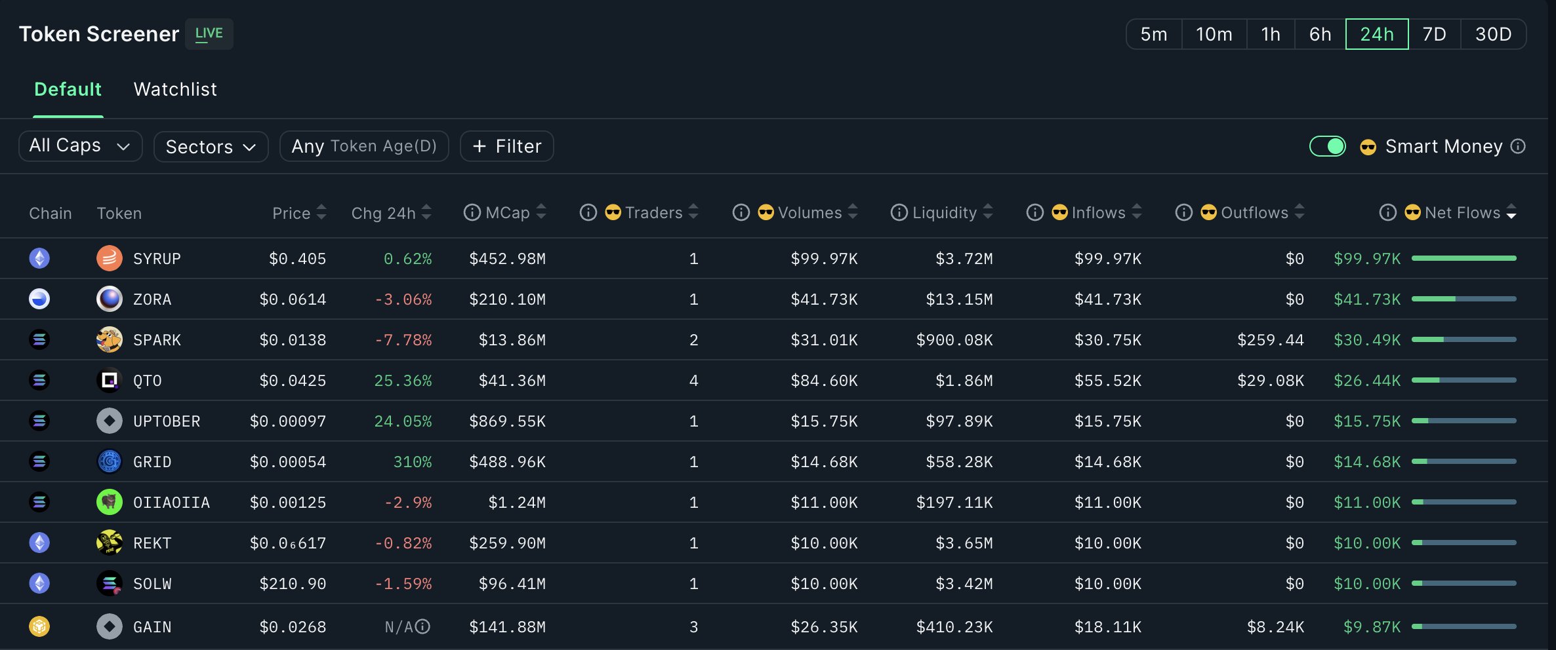Switch to the Watchlist tab
Image resolution: width=1556 pixels, height=650 pixels.
(175, 89)
